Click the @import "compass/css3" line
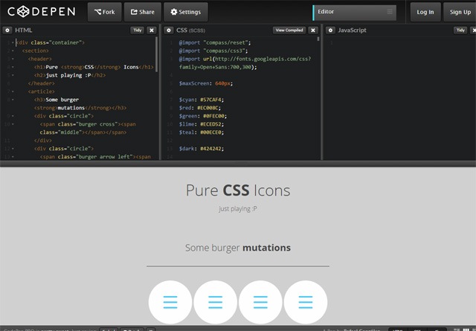The width and height of the screenshot is (476, 331). 213,51
